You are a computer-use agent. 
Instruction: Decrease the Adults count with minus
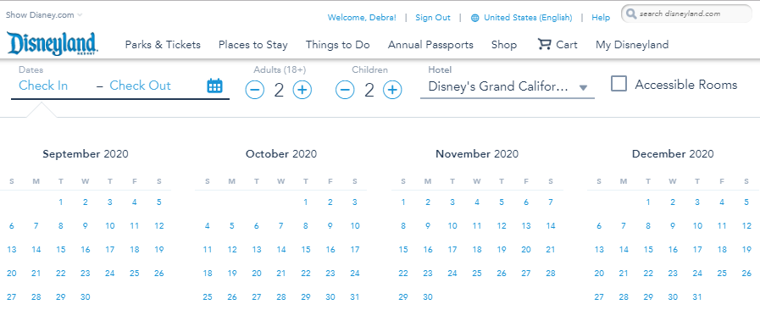(x=254, y=90)
